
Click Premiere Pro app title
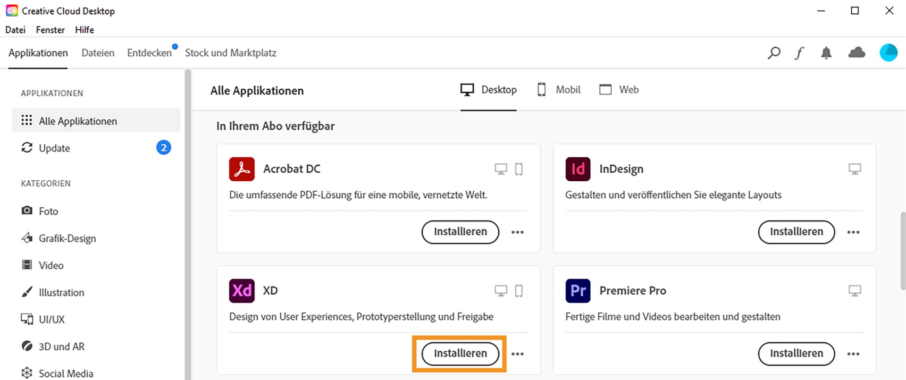633,291
